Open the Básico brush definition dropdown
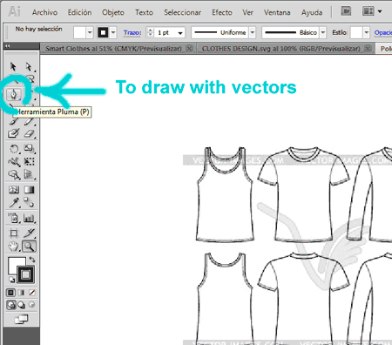 point(323,32)
